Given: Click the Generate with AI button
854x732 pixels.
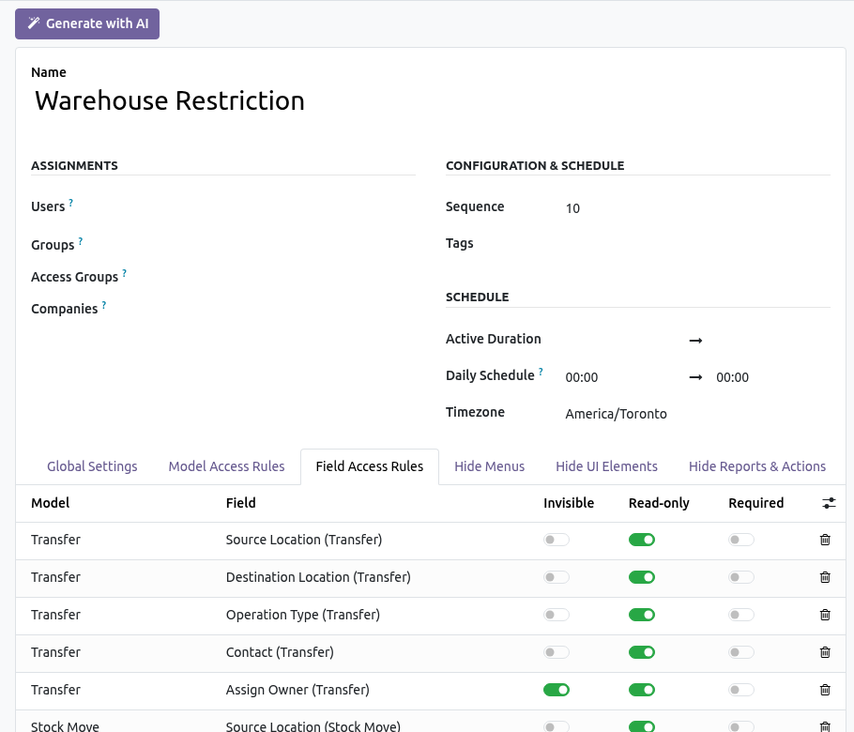Looking at the screenshot, I should [87, 24].
